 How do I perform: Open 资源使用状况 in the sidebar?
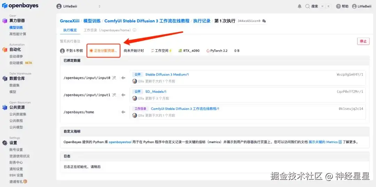point(19,156)
